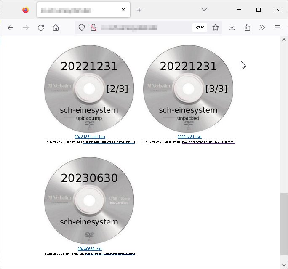Focus the address bar URL field

pos(143,28)
